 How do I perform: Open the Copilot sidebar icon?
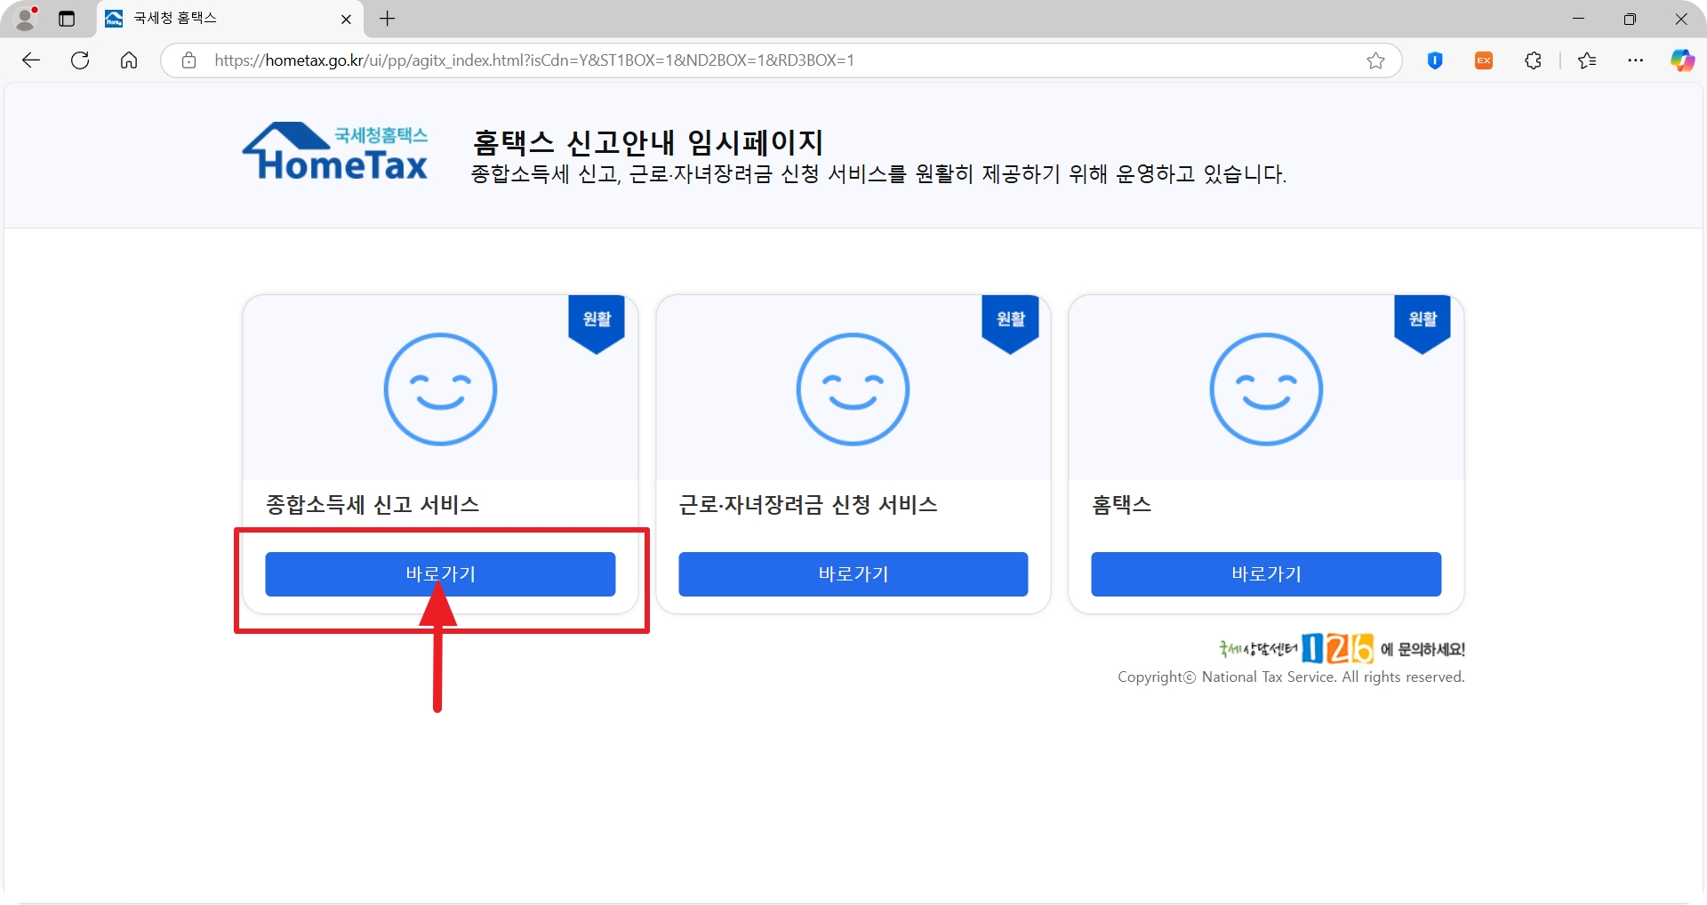click(x=1682, y=60)
